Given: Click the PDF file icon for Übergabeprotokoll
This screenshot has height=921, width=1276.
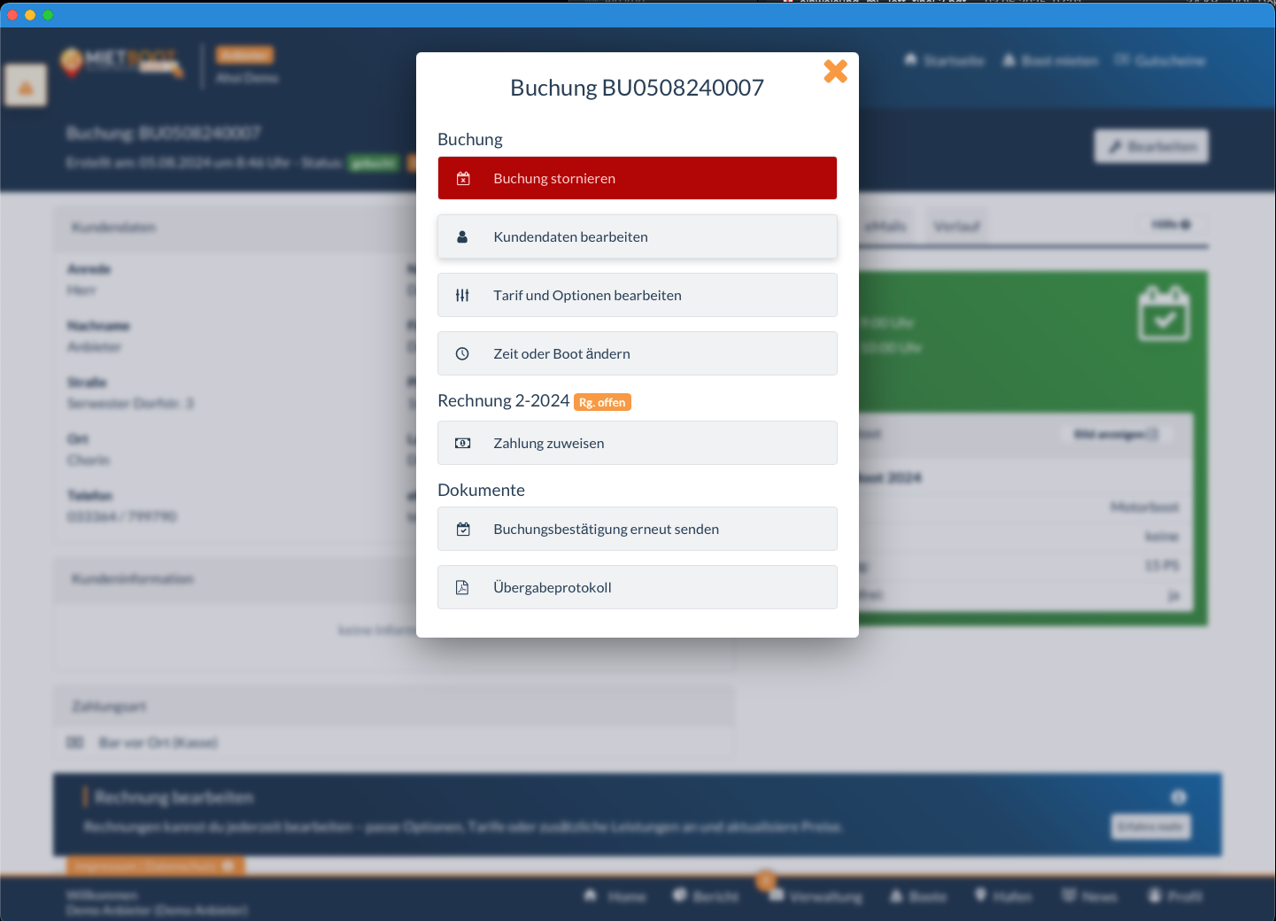Looking at the screenshot, I should point(462,588).
